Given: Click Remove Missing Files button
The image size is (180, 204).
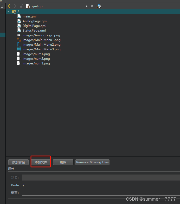Looking at the screenshot, I should pos(92,162).
